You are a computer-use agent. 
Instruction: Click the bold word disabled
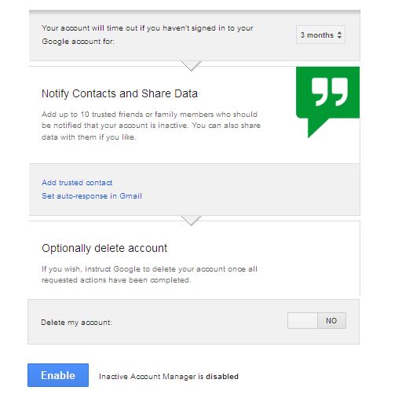[x=222, y=377]
